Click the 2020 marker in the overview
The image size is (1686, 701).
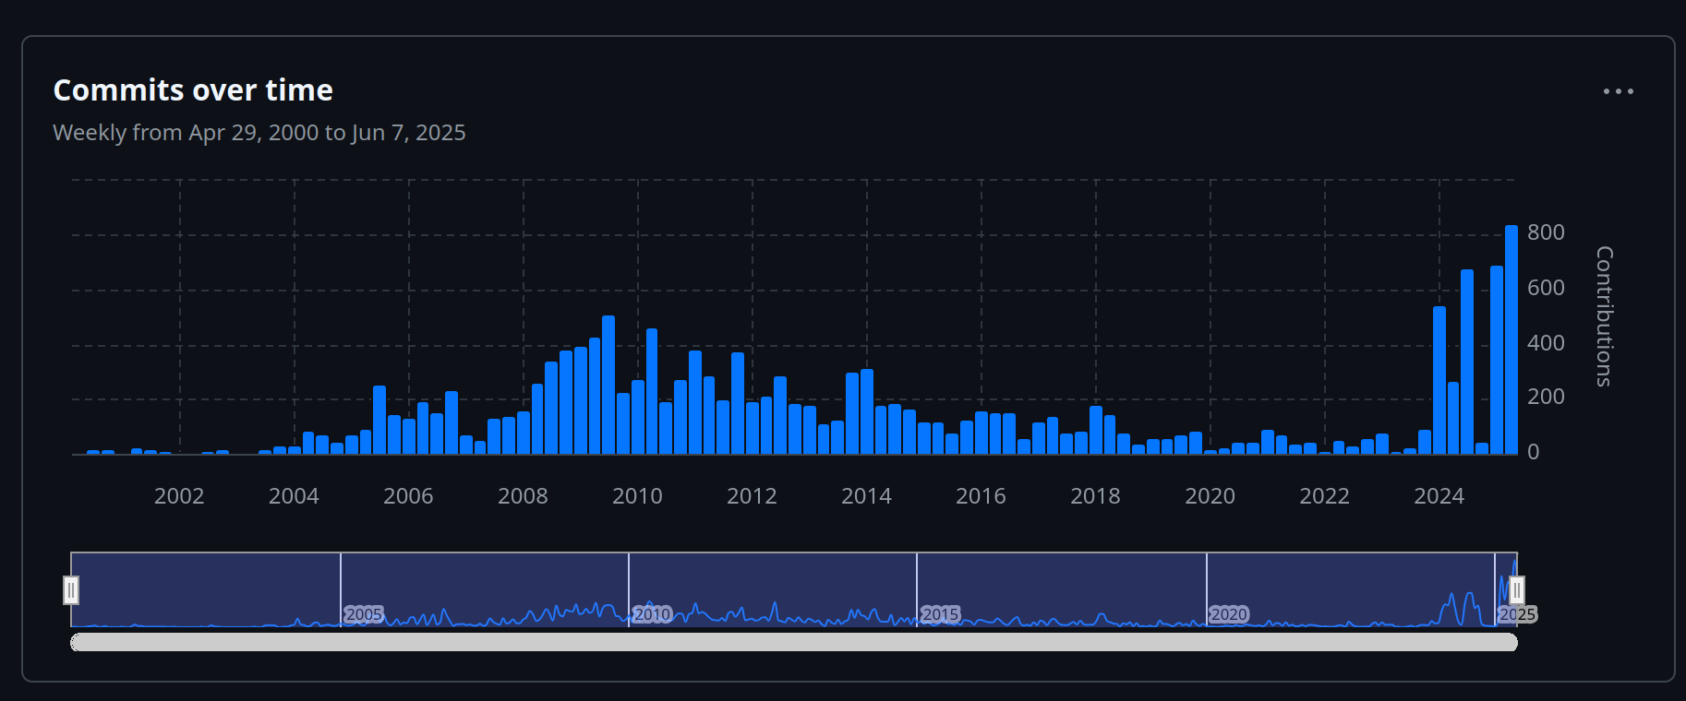pos(1229,614)
